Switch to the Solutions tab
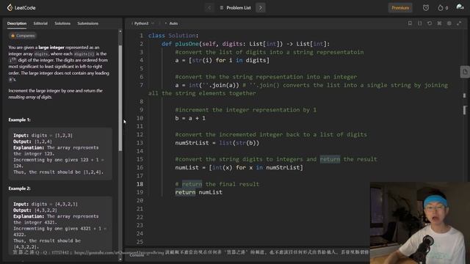The height and width of the screenshot is (264, 470). pos(62,23)
